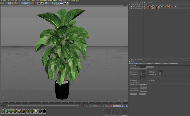Screen dimensions: 190x116
Task: Open viewport ProRender menu
Action: 29,6
